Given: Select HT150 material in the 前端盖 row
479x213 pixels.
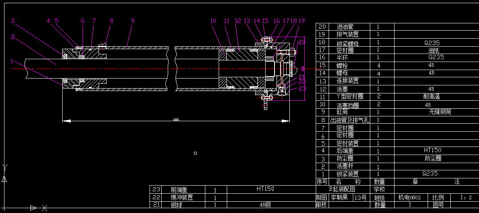Looking at the screenshot, I should 266,189.
